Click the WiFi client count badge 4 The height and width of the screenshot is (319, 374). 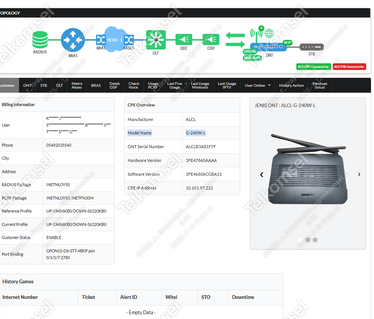click(261, 28)
